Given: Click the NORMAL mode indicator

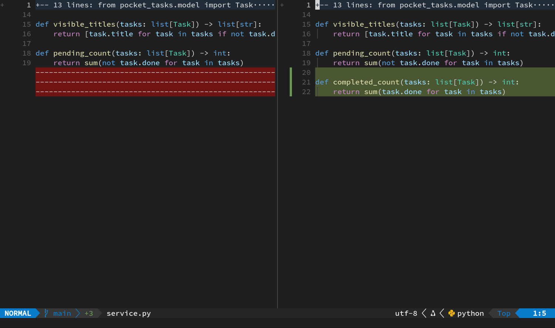Looking at the screenshot, I should coord(18,313).
